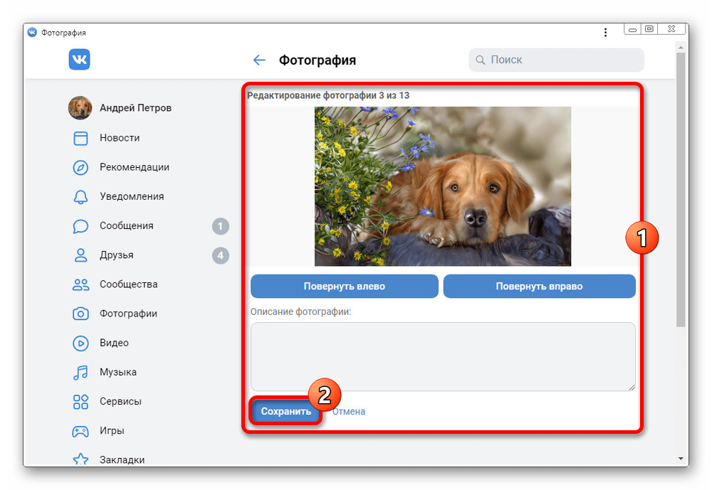Click the Друзья person icon
712x490 pixels.
coord(80,255)
